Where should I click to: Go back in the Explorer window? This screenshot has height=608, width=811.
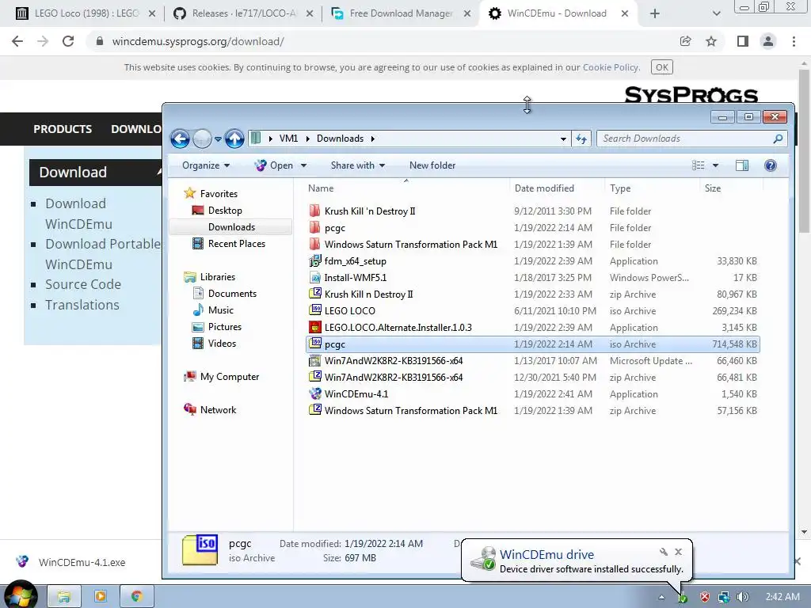[x=180, y=139]
